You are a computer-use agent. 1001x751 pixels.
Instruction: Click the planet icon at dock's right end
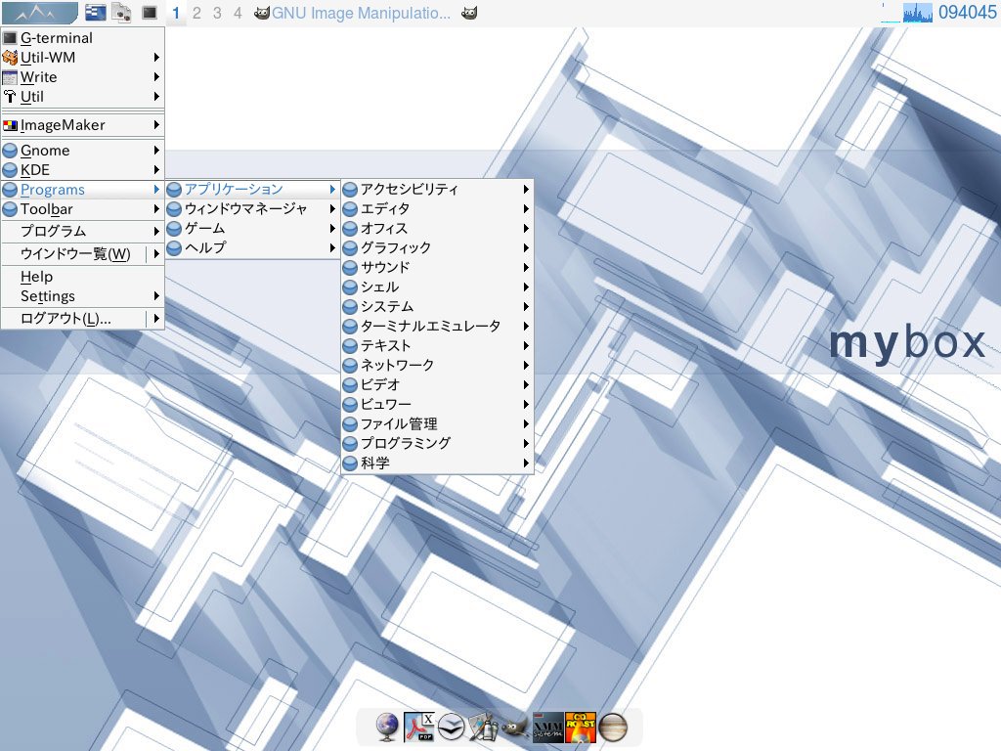612,729
